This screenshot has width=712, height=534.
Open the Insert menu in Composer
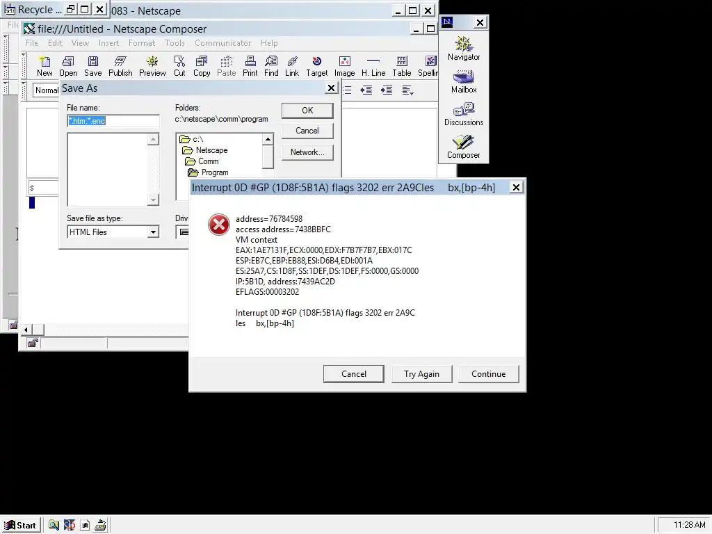point(108,43)
